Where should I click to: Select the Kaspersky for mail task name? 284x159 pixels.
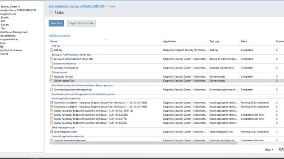(x=63, y=76)
